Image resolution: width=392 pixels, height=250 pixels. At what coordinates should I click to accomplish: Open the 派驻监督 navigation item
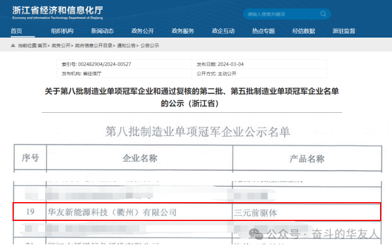pos(344,31)
